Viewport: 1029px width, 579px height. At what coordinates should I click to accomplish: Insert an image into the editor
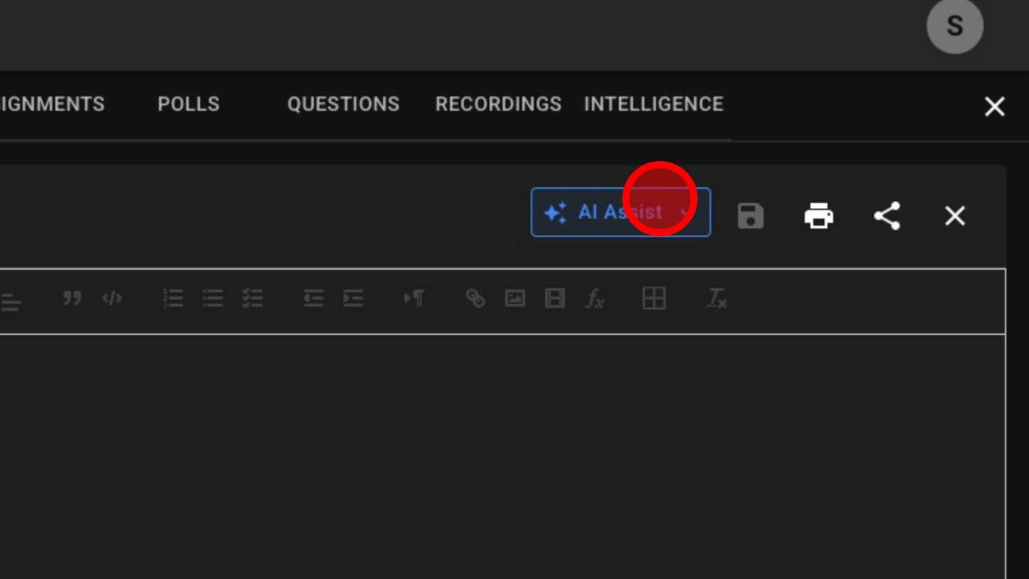pyautogui.click(x=514, y=299)
